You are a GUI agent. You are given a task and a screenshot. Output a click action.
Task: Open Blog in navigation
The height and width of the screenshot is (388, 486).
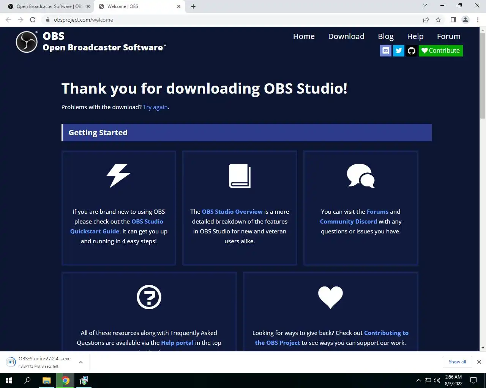pos(386,36)
